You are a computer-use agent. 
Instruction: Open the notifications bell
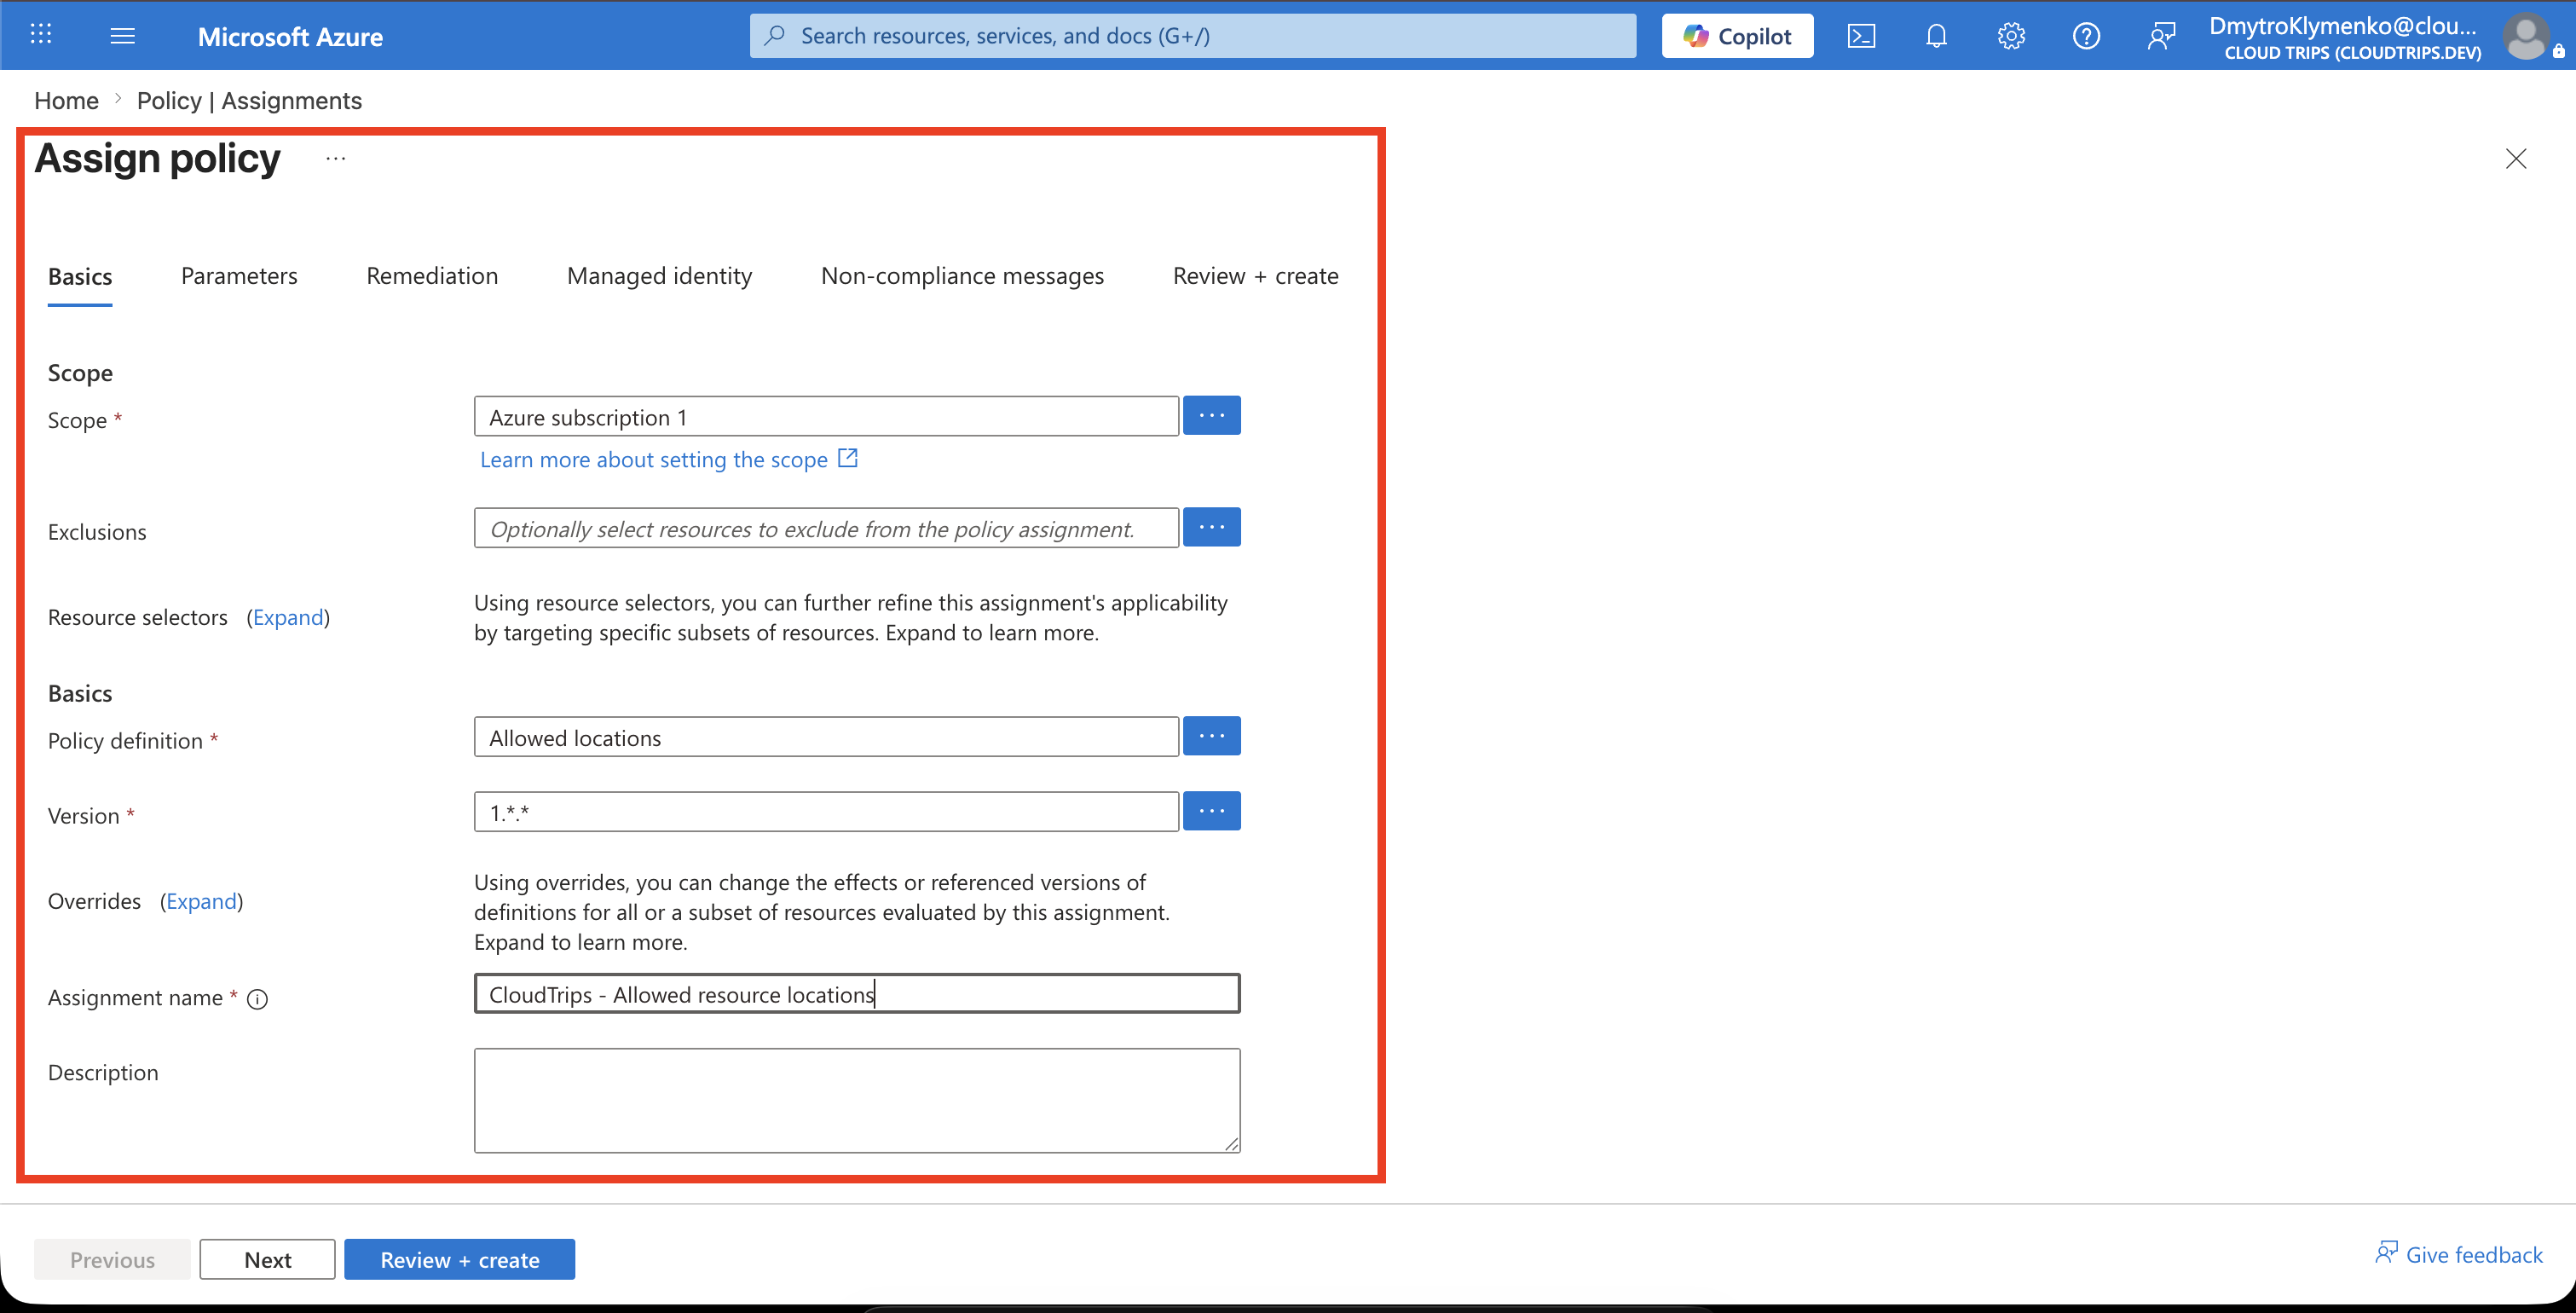(1936, 36)
